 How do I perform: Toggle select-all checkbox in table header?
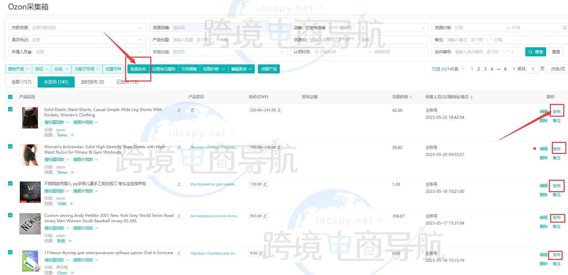(10, 97)
